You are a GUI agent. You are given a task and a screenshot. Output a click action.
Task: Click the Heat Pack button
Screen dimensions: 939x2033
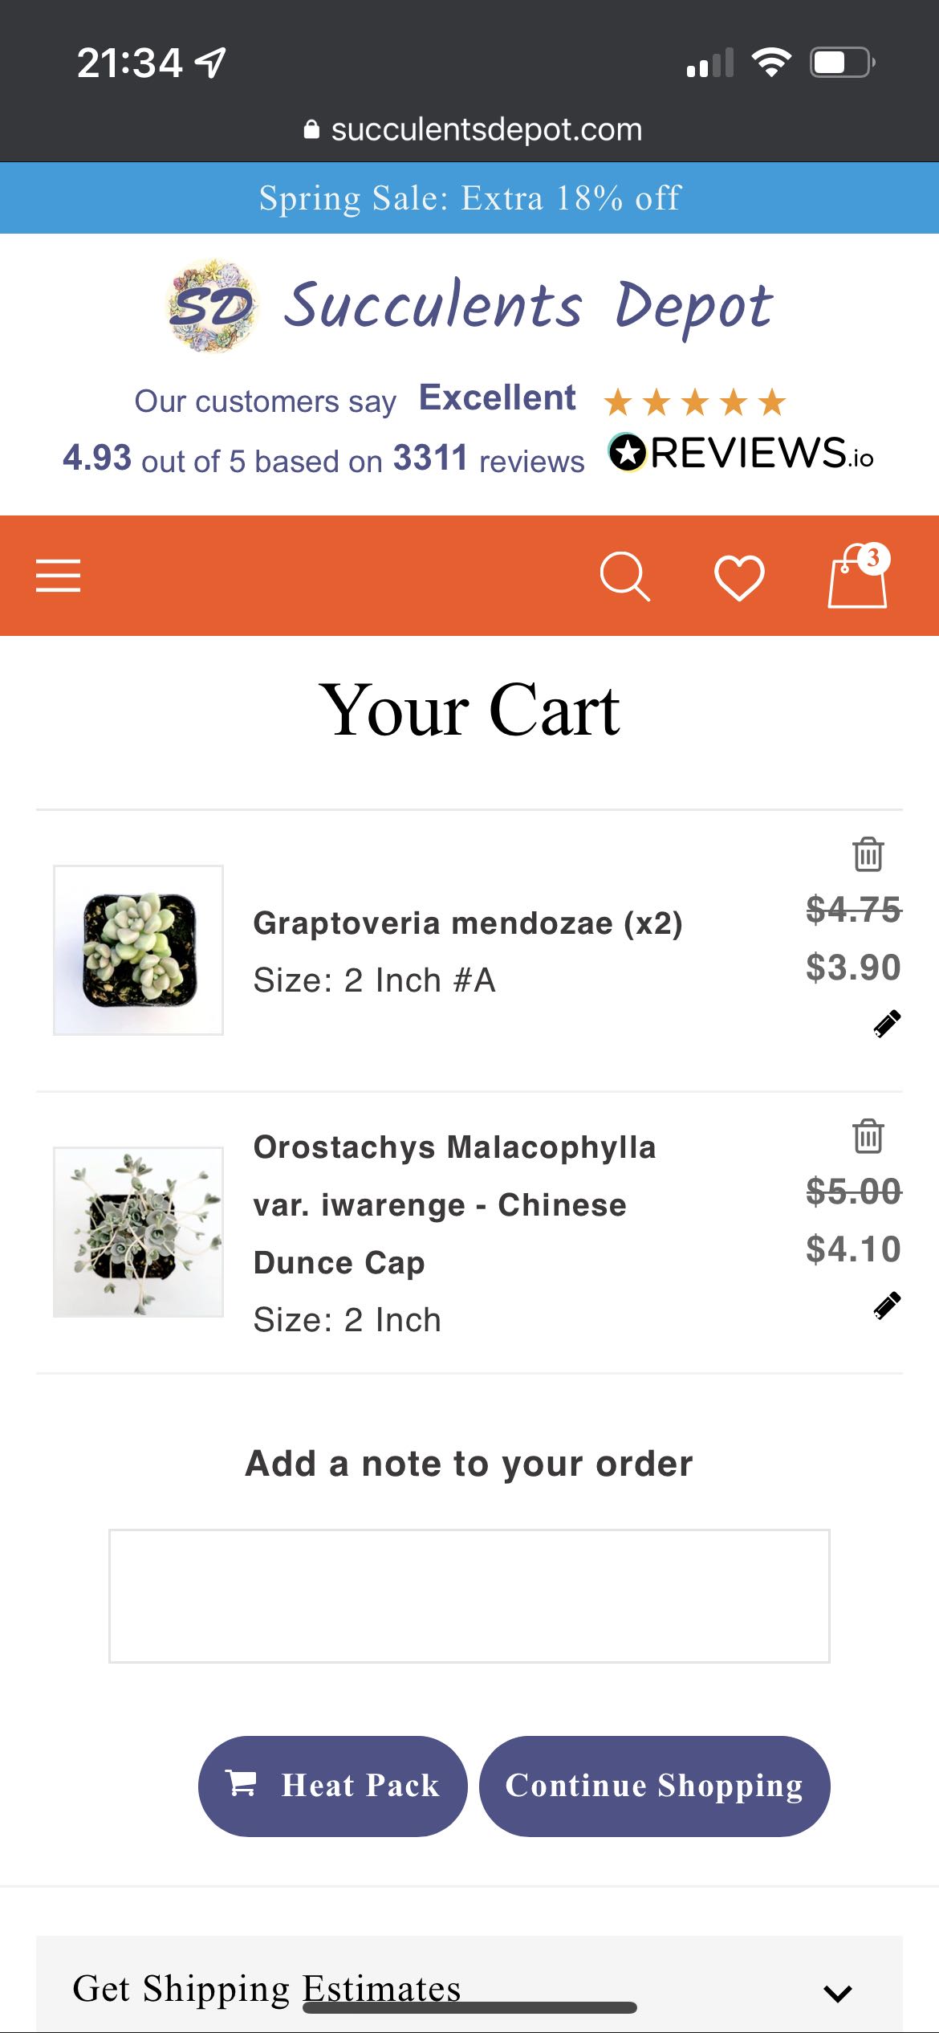(332, 1786)
